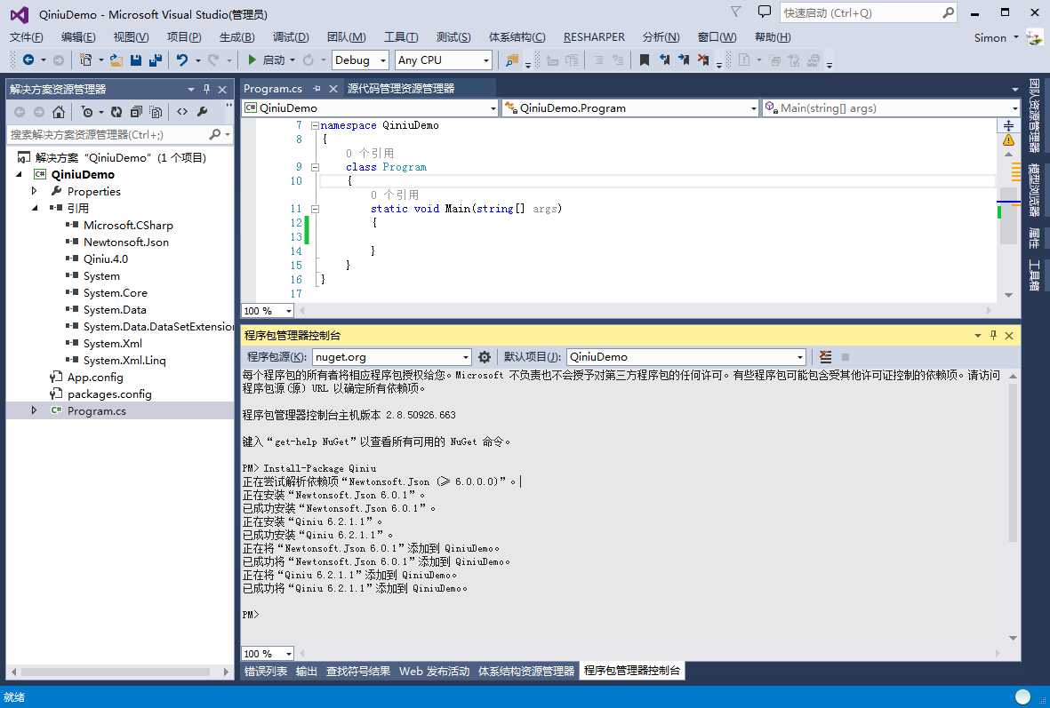Close the Program.cs tab

point(333,88)
